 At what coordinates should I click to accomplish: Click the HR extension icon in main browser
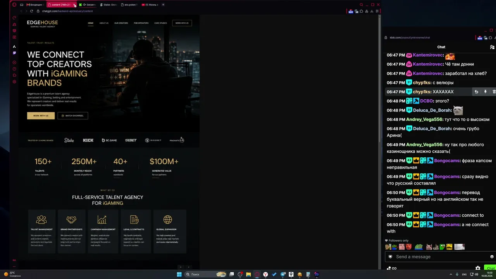pos(356,11)
